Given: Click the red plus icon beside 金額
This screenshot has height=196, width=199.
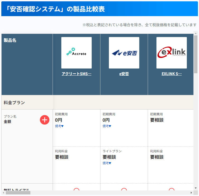Looking at the screenshot, I should (x=45, y=120).
